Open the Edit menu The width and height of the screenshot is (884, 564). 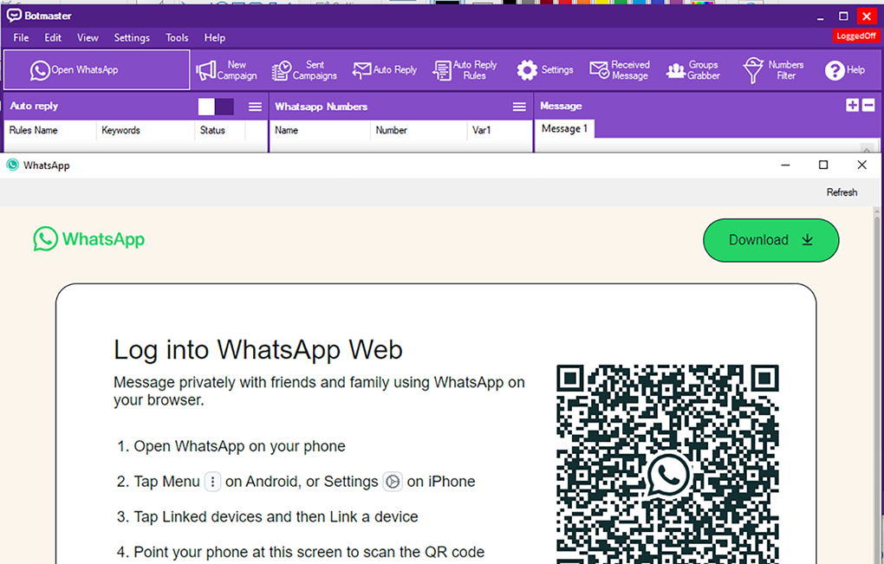(53, 38)
